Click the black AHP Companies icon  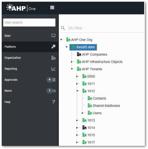point(79,54)
